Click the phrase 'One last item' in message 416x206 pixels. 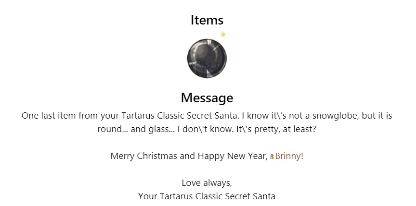tap(48, 116)
